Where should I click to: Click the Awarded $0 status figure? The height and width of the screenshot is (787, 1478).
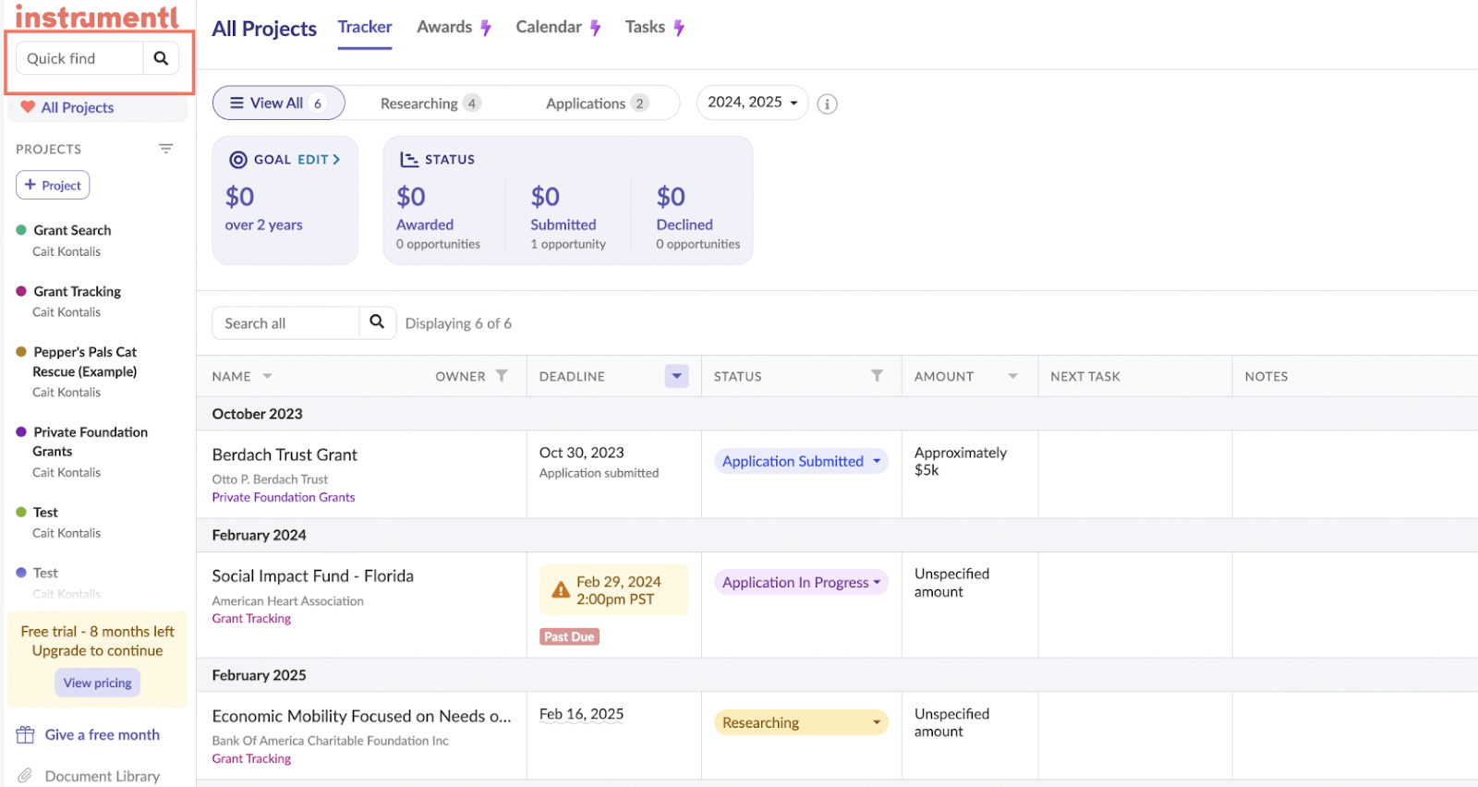[411, 197]
